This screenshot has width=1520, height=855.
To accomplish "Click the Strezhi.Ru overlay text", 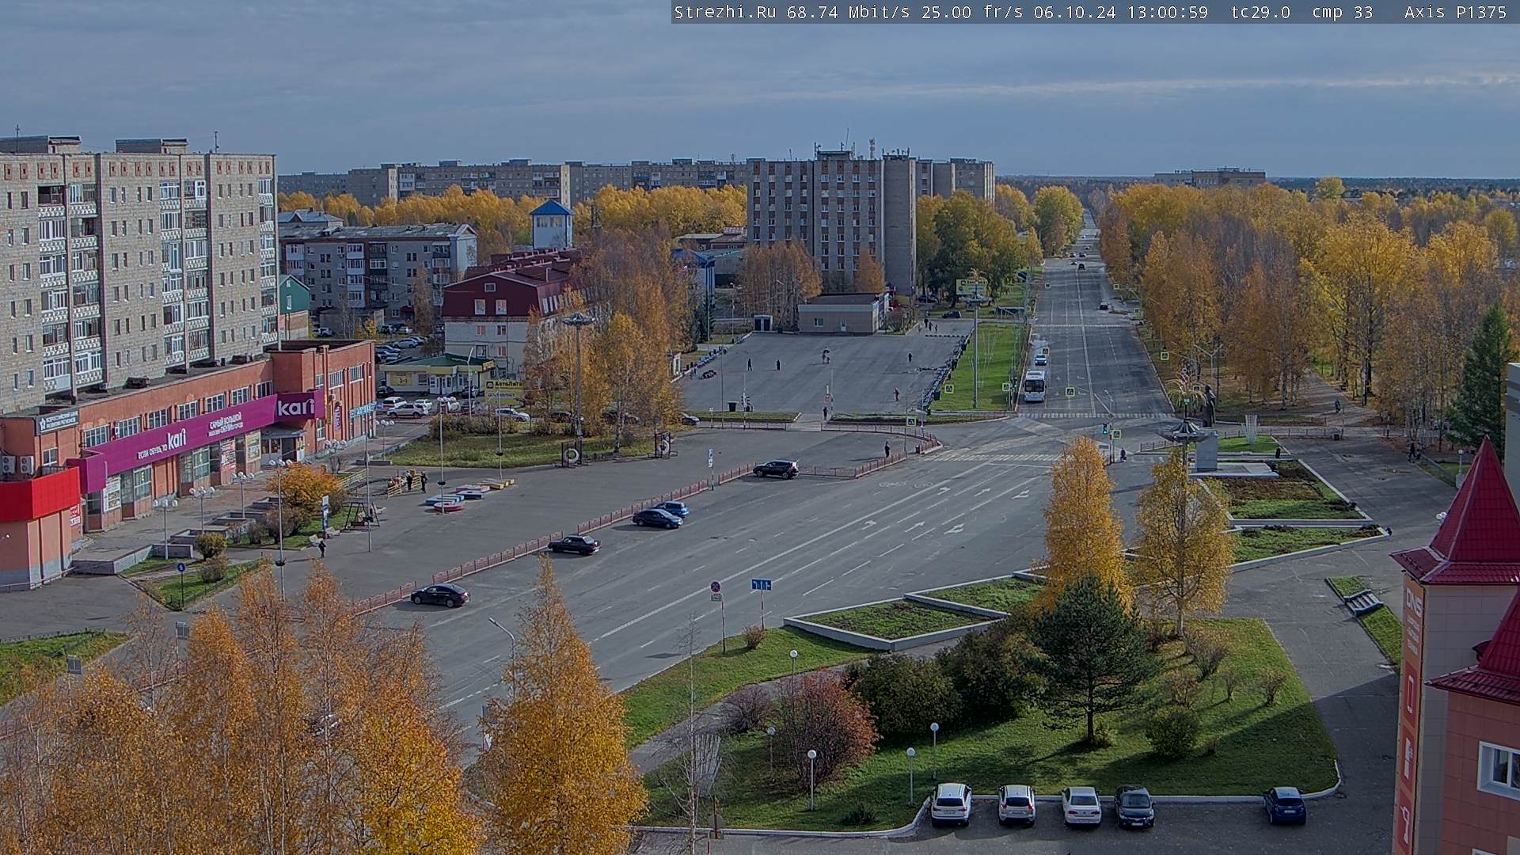I will [725, 12].
